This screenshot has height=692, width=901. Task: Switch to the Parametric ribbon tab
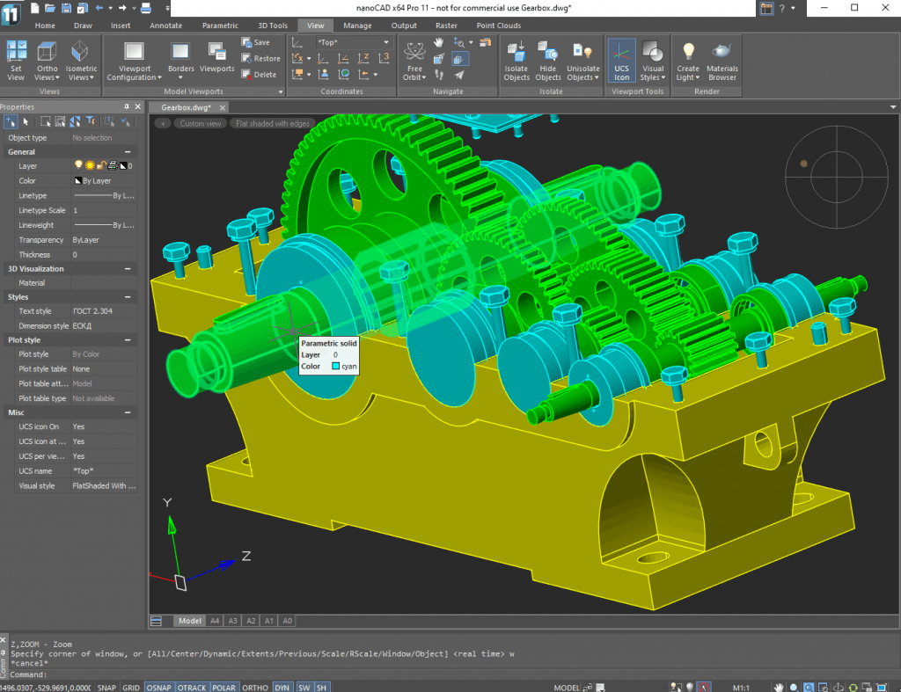pos(220,25)
